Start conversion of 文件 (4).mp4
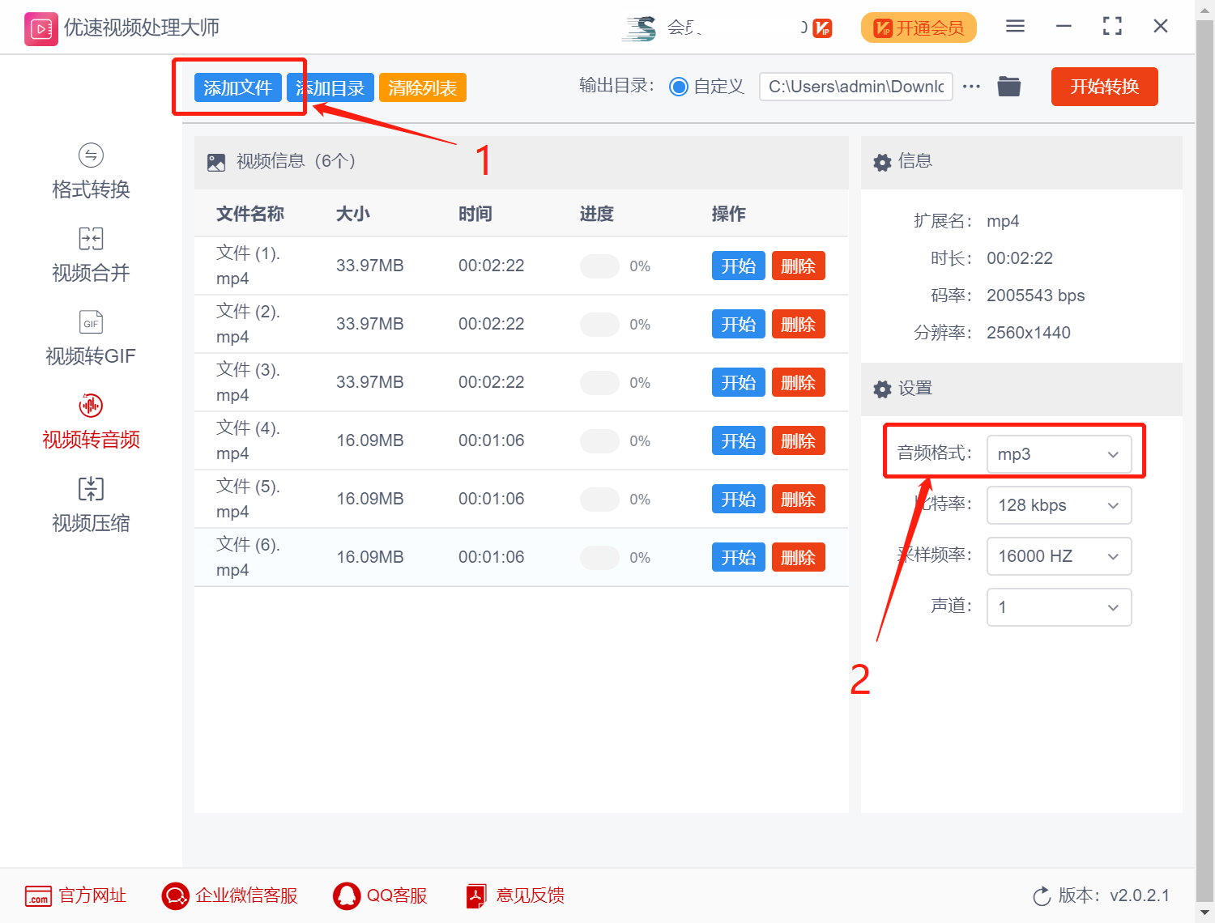 pos(739,440)
